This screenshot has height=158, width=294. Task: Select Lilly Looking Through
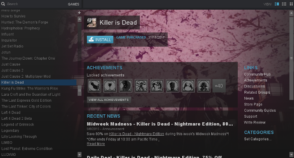click(x=19, y=137)
